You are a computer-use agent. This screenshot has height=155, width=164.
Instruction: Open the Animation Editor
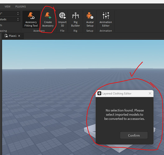click(105, 20)
